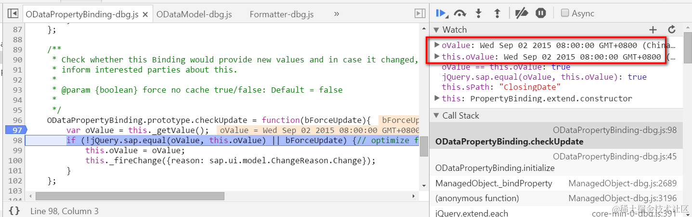Expand the 'this' PropertyBinding watch entry

tap(437, 98)
